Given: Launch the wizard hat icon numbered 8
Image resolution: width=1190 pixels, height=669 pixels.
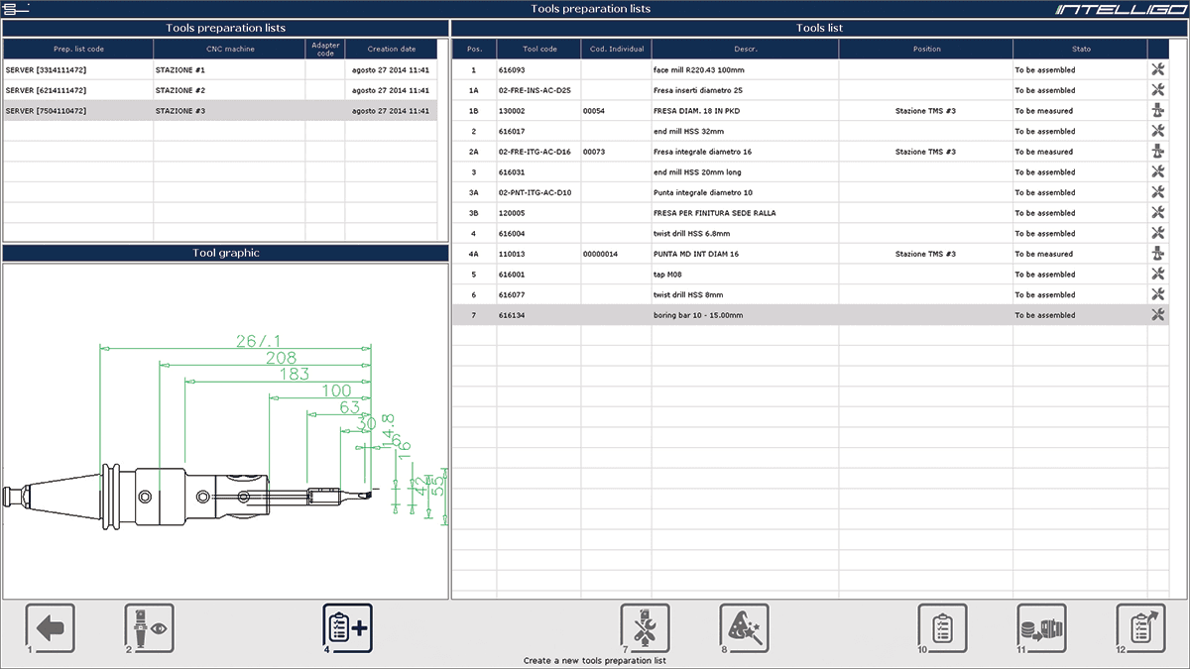Looking at the screenshot, I should point(744,628).
